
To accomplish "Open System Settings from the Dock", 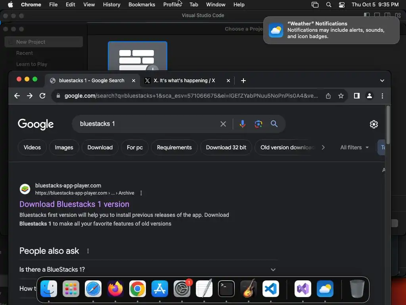I will pyautogui.click(x=182, y=289).
